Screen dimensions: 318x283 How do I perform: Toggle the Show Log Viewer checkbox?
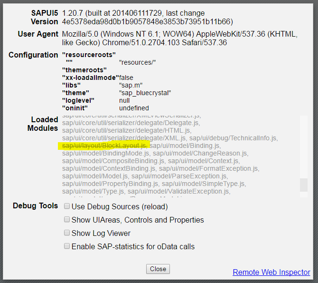[67, 233]
